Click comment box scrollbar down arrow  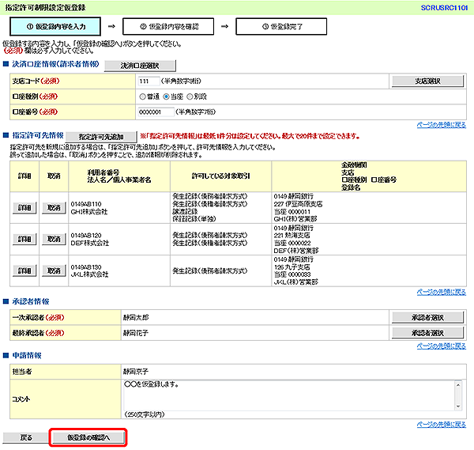click(x=458, y=407)
